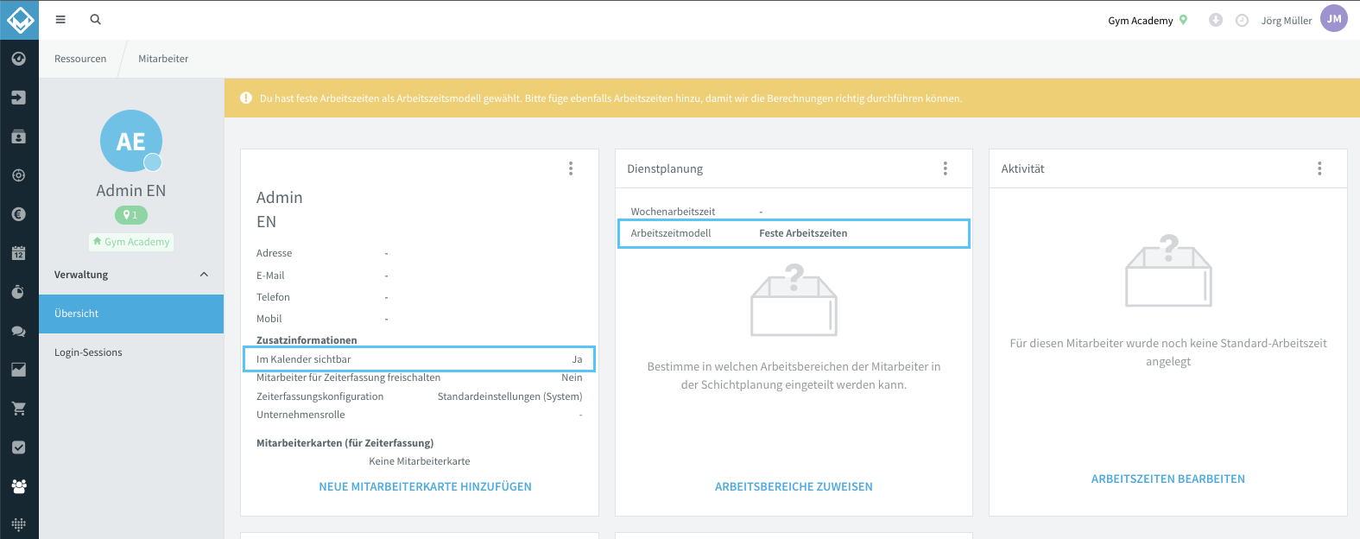Viewport: 1360px width, 539px height.
Task: Open the shopping cart sidebar icon
Action: pyautogui.click(x=19, y=409)
